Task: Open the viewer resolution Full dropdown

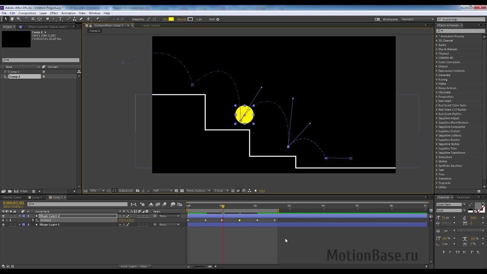Action: 162,191
